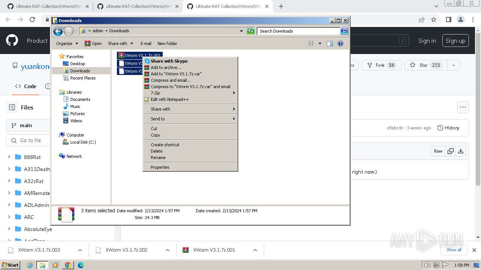Screen dimensions: 481x270
Task: Click the E-mail toolbar button
Action: [x=146, y=43]
